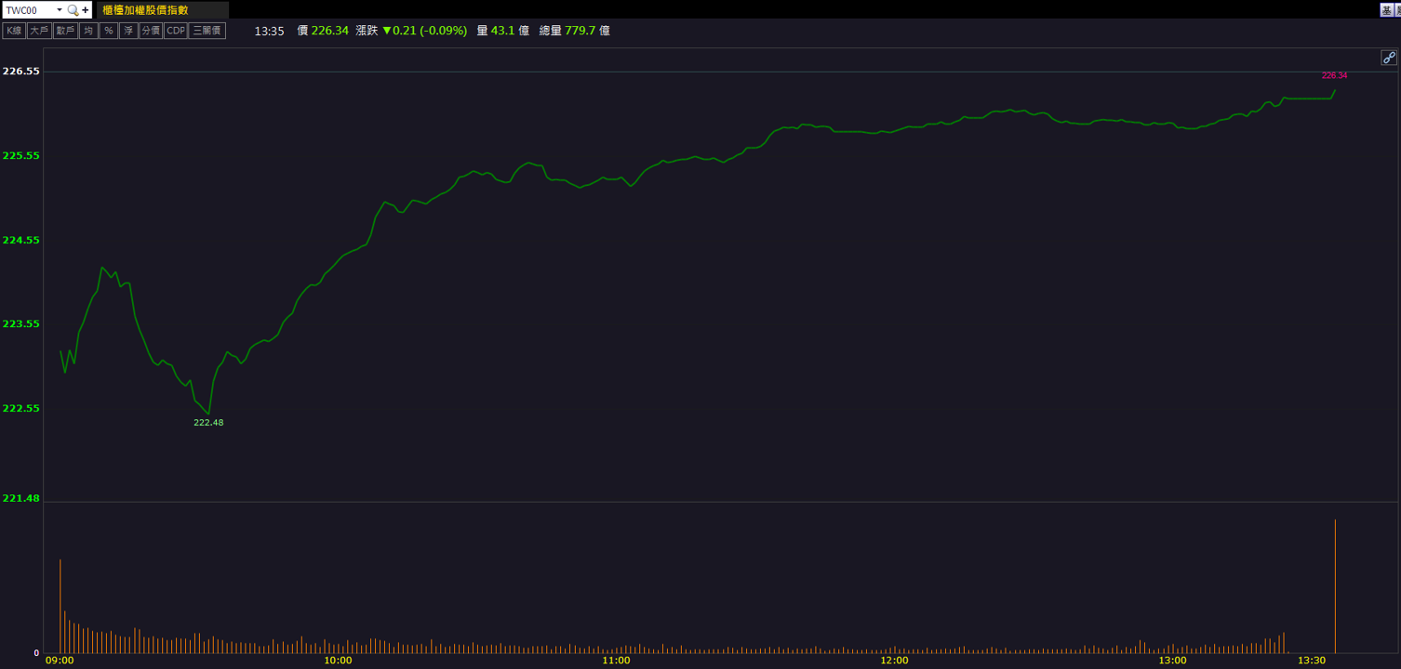Click the magnifier search icon beside TWC00
This screenshot has width=1401, height=669.
coord(73,10)
